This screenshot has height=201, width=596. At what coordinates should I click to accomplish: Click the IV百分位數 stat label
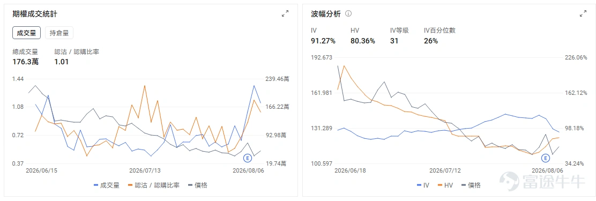coord(439,31)
